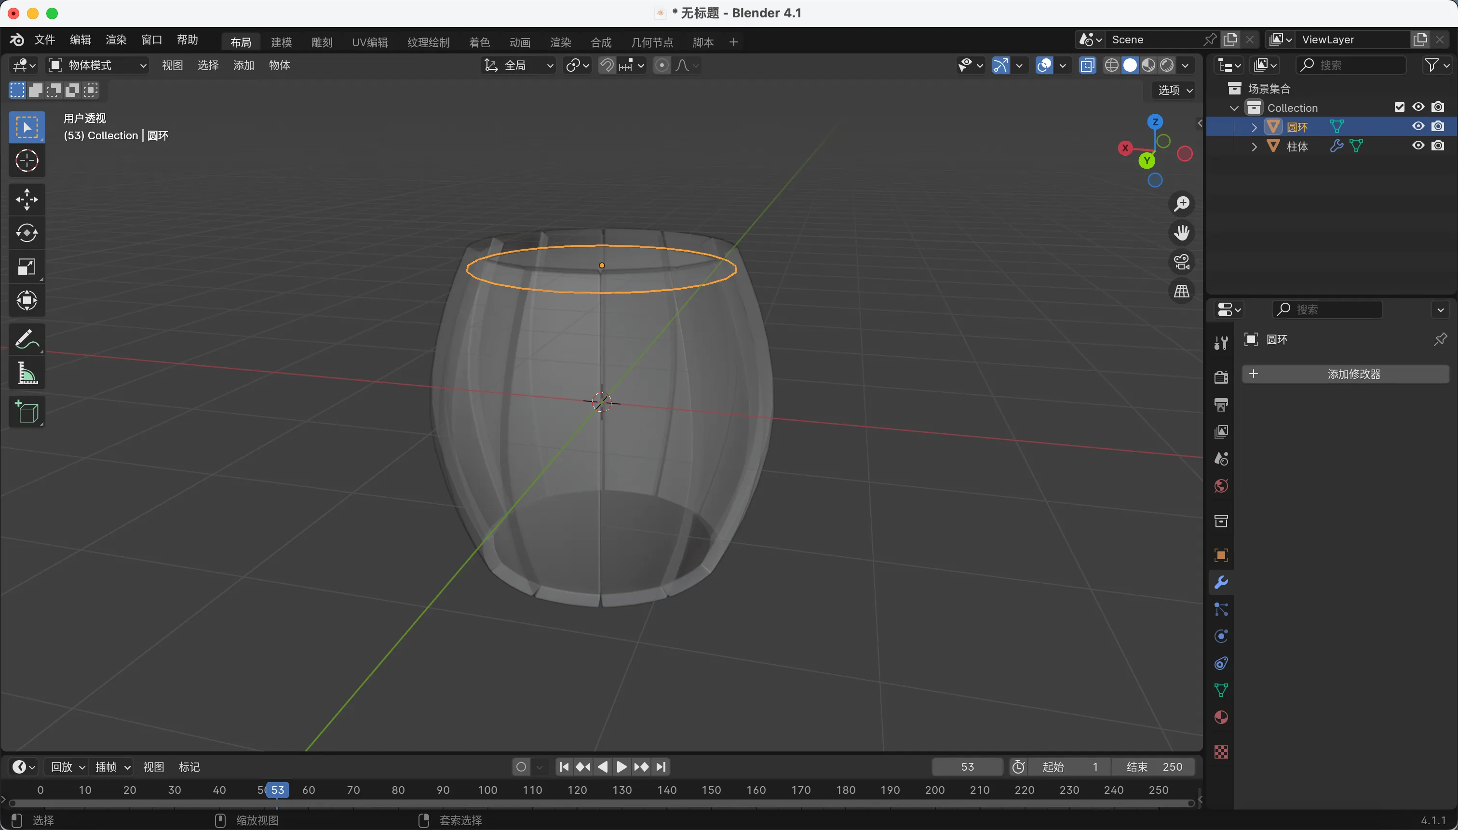Select the Move tool in toolbar
The width and height of the screenshot is (1458, 830).
pyautogui.click(x=27, y=200)
